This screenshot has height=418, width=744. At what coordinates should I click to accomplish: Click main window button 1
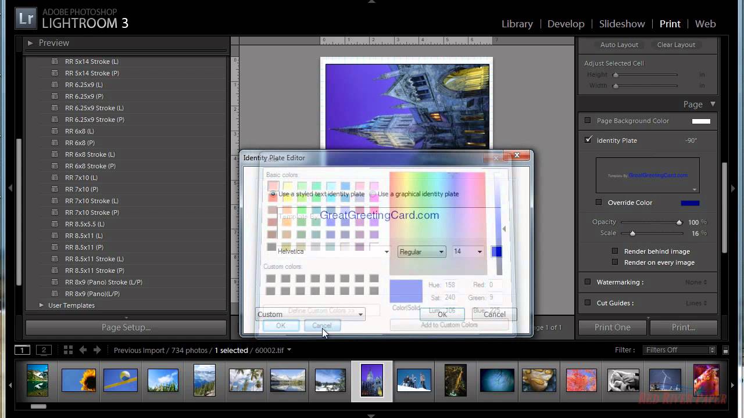(x=22, y=350)
